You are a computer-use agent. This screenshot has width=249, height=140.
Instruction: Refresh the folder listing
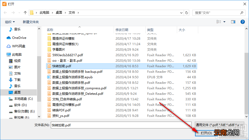click(x=187, y=13)
